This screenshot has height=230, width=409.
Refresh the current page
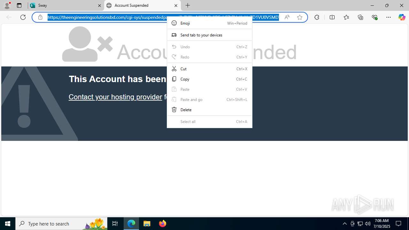point(23,17)
